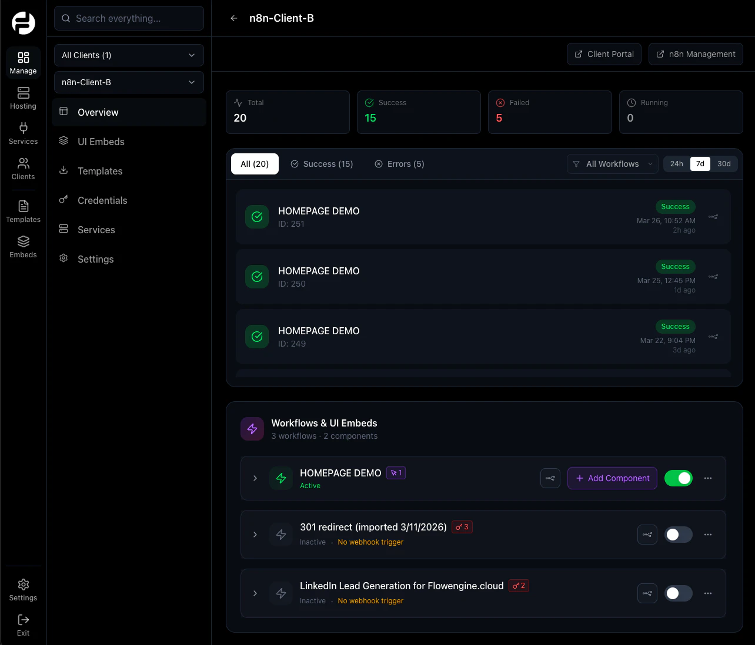Open the Hosting section from the sidebar
The height and width of the screenshot is (645, 755).
pyautogui.click(x=23, y=98)
